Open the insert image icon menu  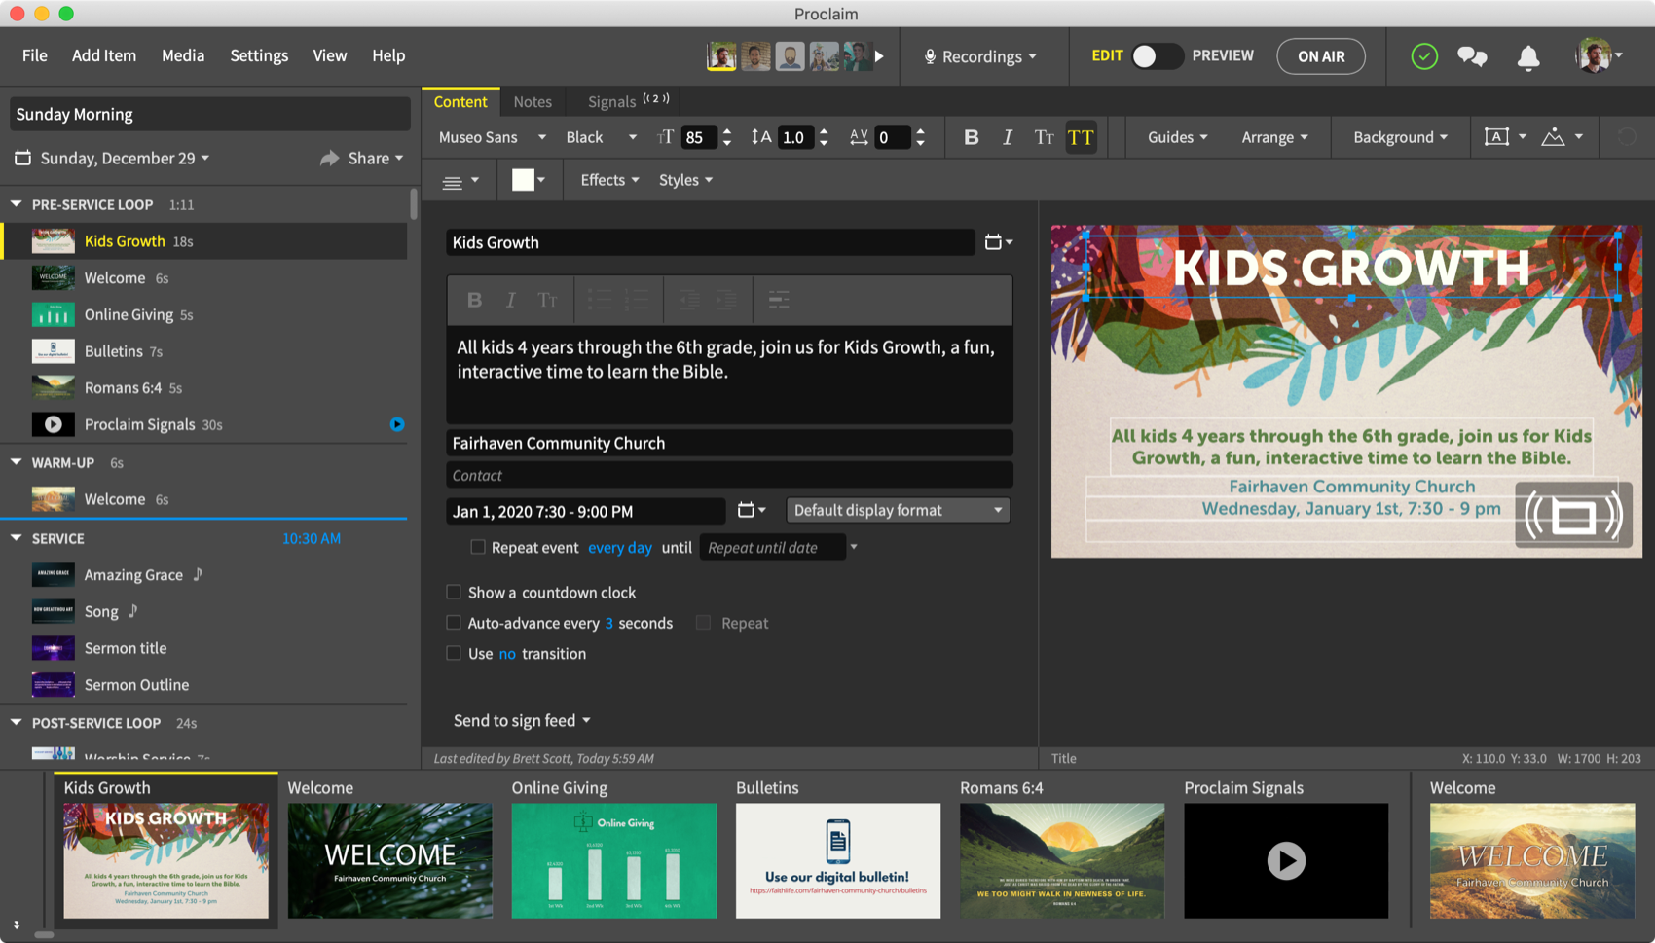click(1562, 137)
